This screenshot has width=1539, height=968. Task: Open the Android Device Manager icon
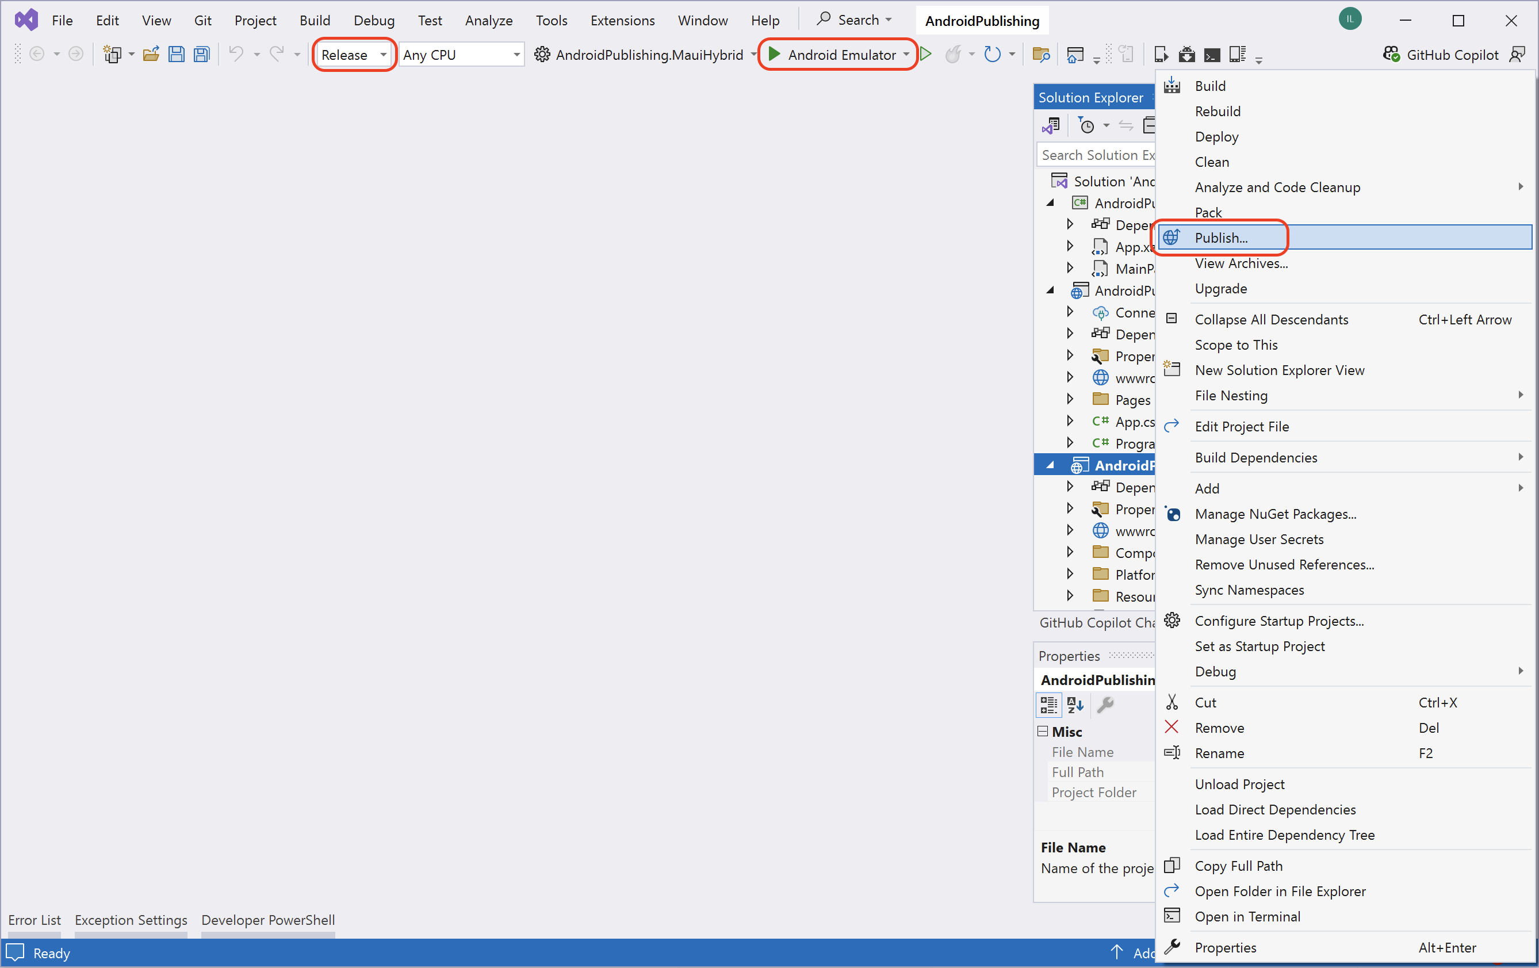click(1162, 55)
